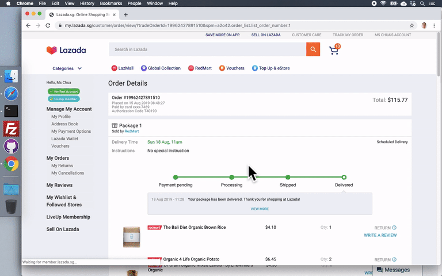Open Top Up & eStore channel

coord(270,68)
